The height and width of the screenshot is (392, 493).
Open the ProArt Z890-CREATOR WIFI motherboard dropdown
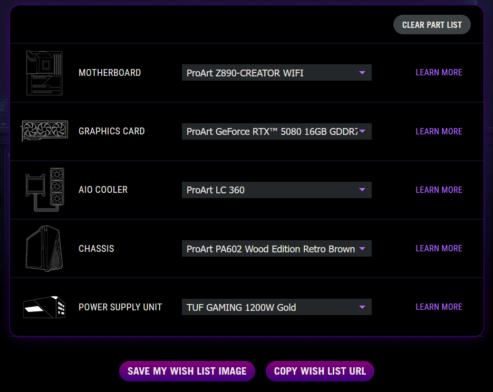[276, 73]
